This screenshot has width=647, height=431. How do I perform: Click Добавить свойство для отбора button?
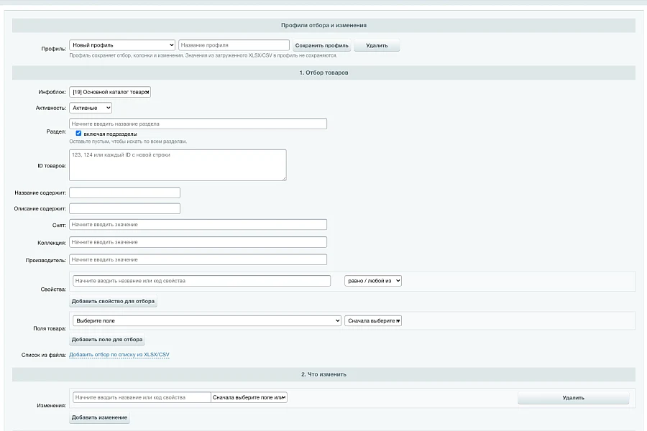click(113, 301)
